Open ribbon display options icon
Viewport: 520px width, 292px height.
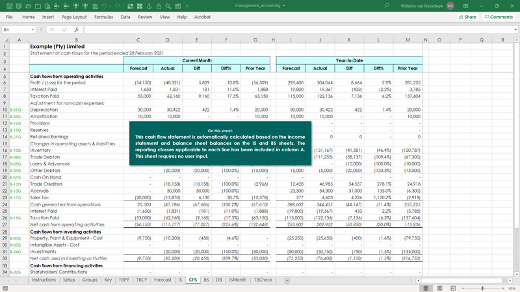(465, 6)
